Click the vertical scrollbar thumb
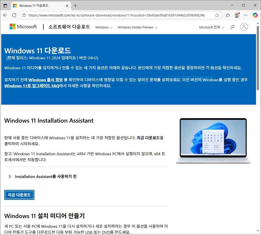Viewport: 261px width, 235px height. (x=258, y=58)
